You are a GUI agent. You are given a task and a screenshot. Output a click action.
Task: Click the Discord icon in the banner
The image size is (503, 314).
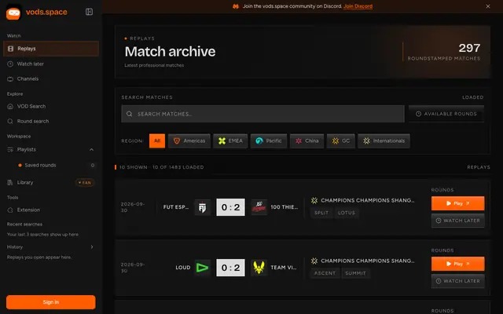(x=236, y=6)
